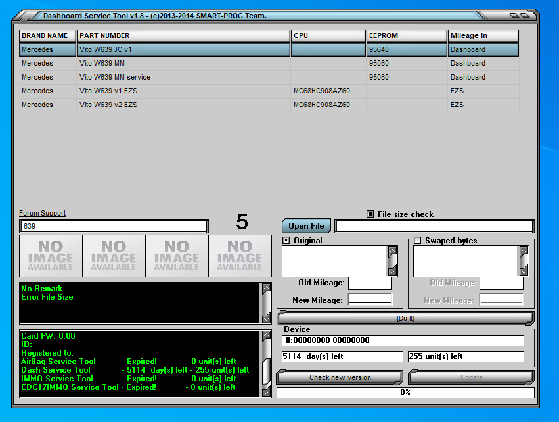Click the AirBag Service Tool license line

[128, 362]
